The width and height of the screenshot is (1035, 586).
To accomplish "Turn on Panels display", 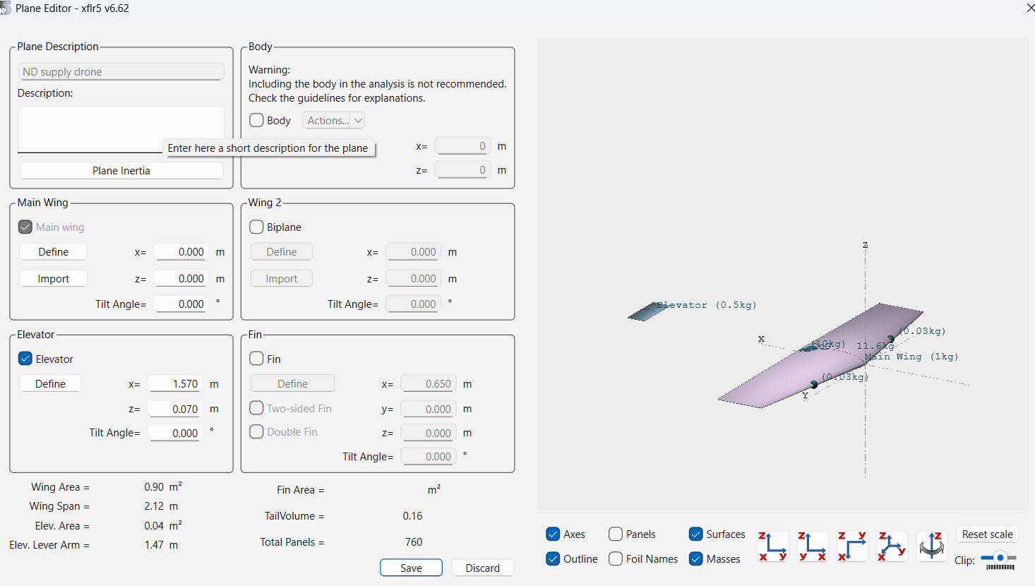I will [x=616, y=534].
